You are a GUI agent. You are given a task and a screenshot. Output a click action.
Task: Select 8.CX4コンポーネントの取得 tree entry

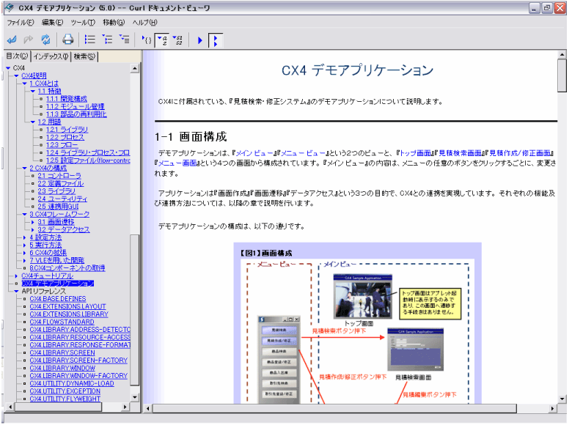(67, 268)
